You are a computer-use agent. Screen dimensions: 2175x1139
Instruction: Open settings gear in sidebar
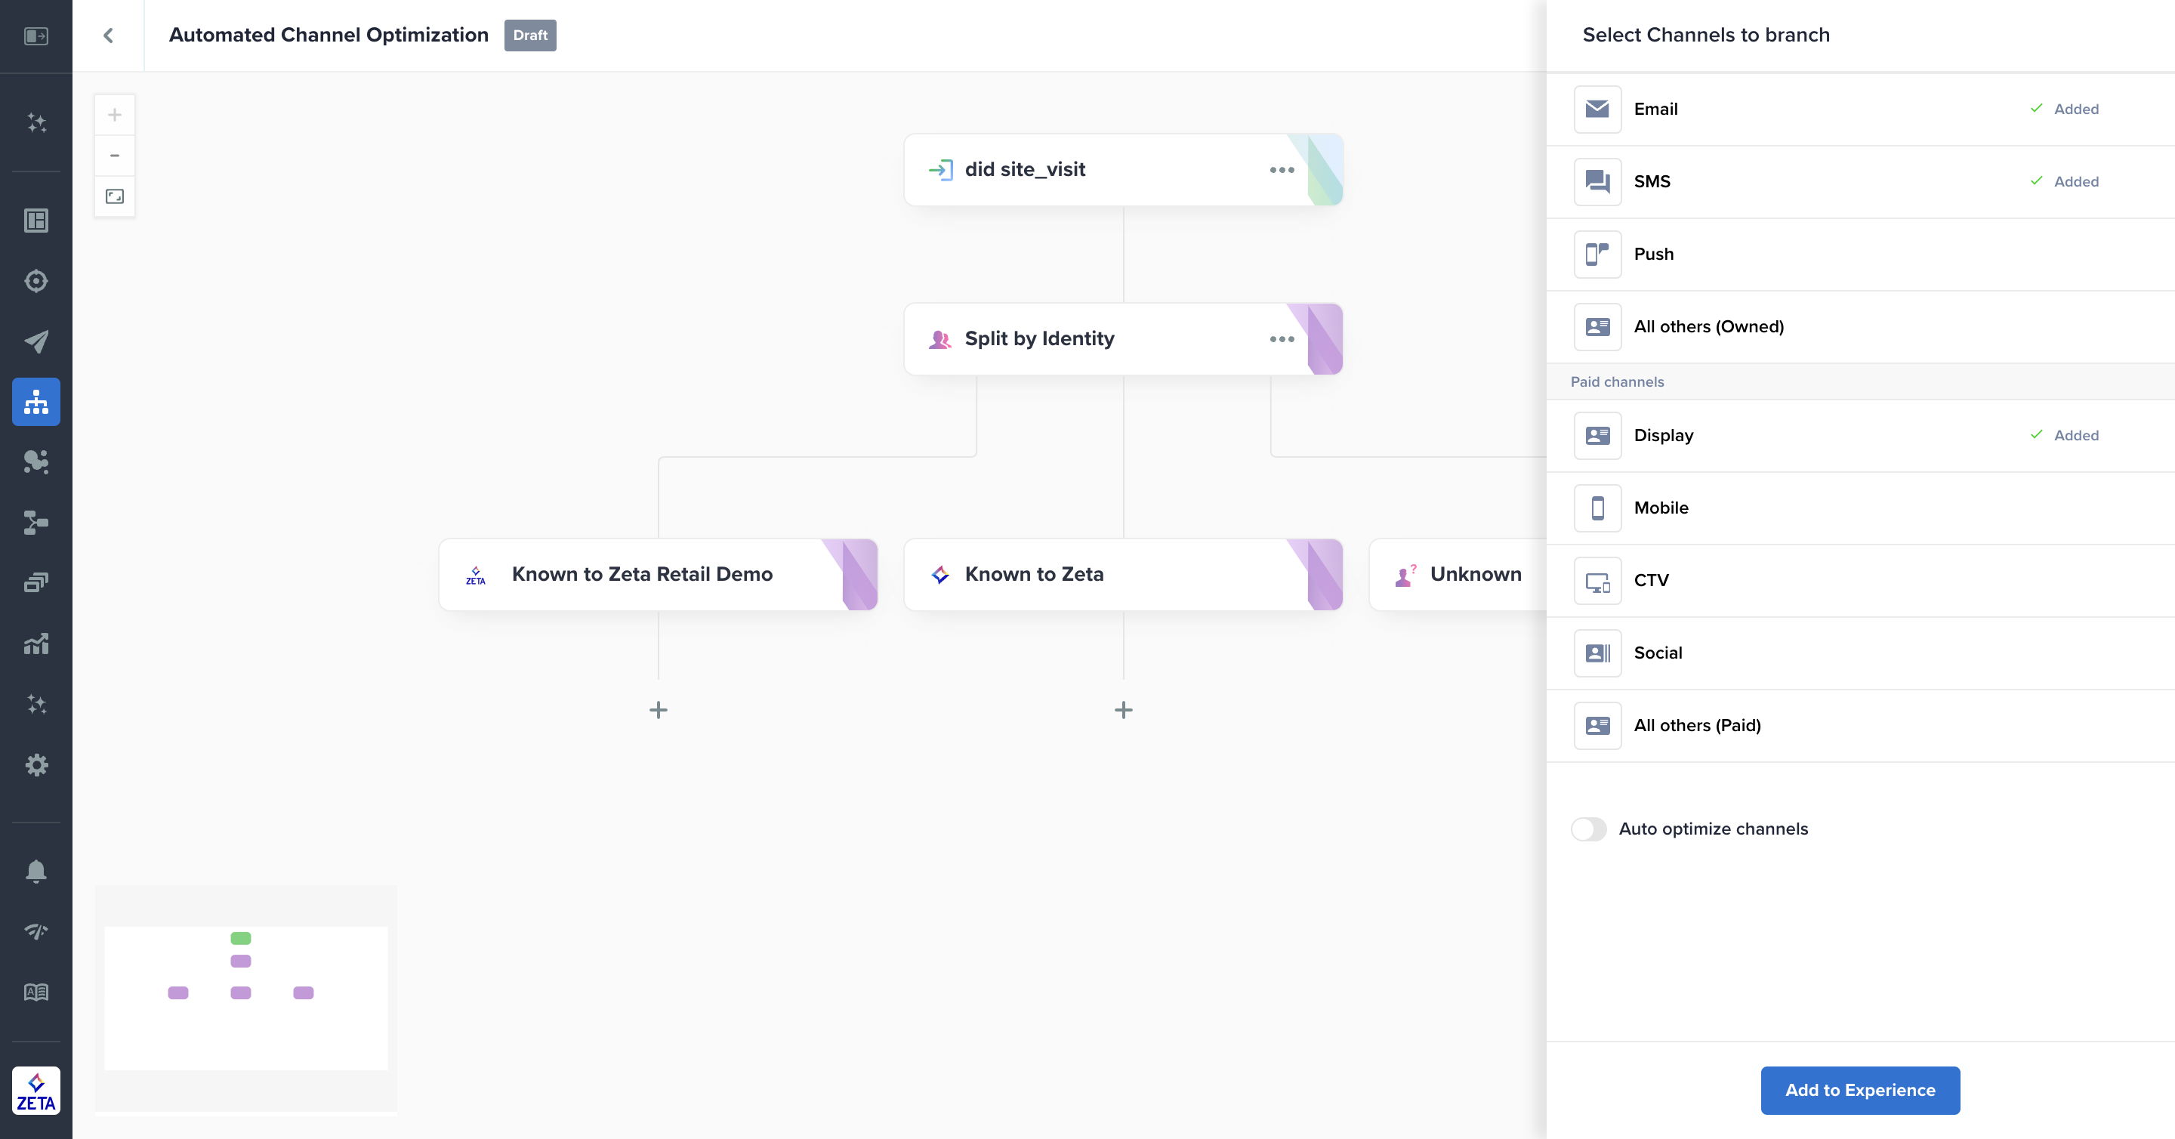point(35,765)
